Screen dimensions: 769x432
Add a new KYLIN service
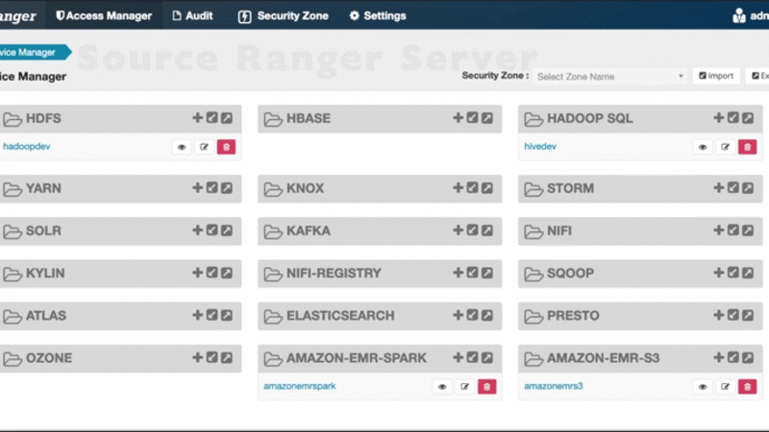tap(197, 273)
